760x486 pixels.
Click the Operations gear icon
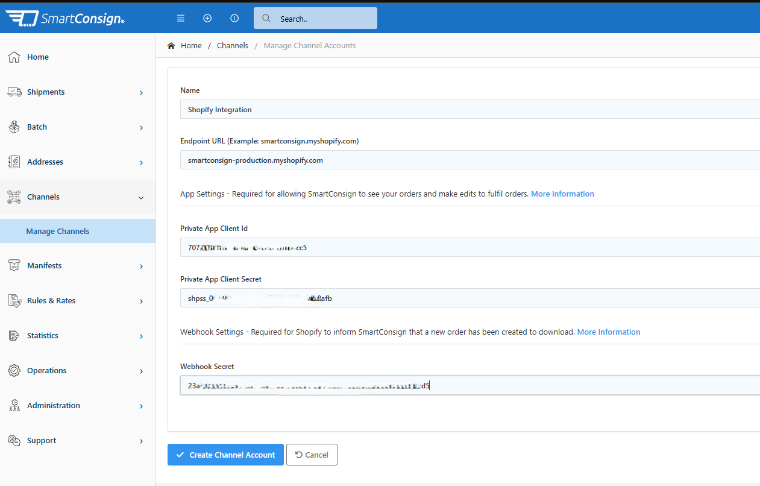14,371
